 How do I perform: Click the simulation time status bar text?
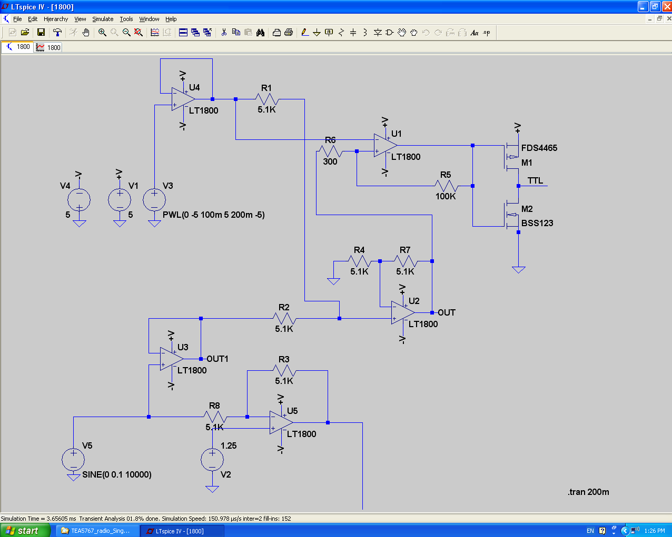pos(146,519)
